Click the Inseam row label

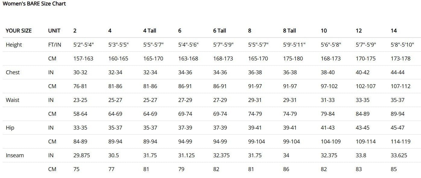pos(15,155)
